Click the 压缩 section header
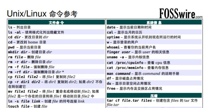Image resolution: width=210 pixels, height=108 pixels. (154, 95)
